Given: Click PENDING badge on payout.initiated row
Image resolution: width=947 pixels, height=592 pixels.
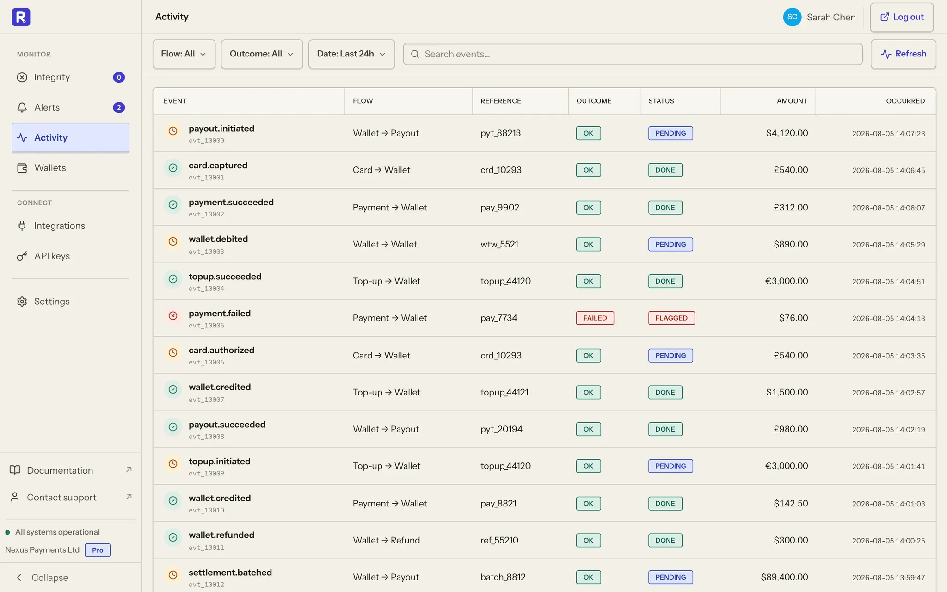Looking at the screenshot, I should coord(670,133).
